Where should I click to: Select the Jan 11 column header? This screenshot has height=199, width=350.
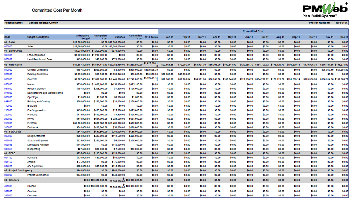(x=169, y=37)
